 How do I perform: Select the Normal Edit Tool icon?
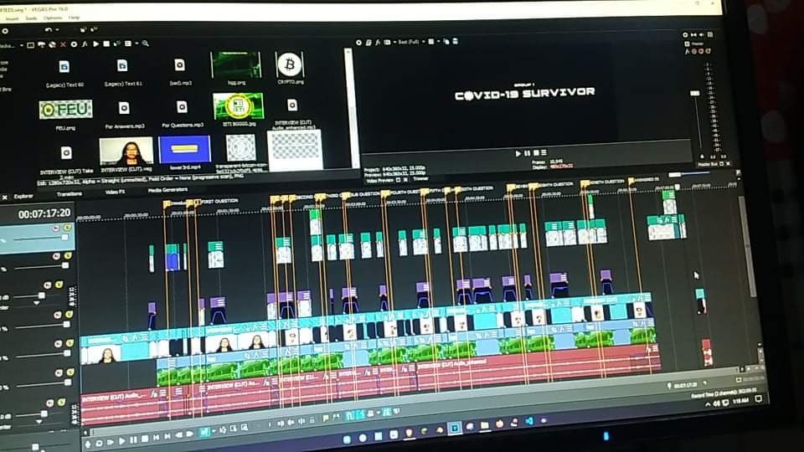click(x=204, y=433)
